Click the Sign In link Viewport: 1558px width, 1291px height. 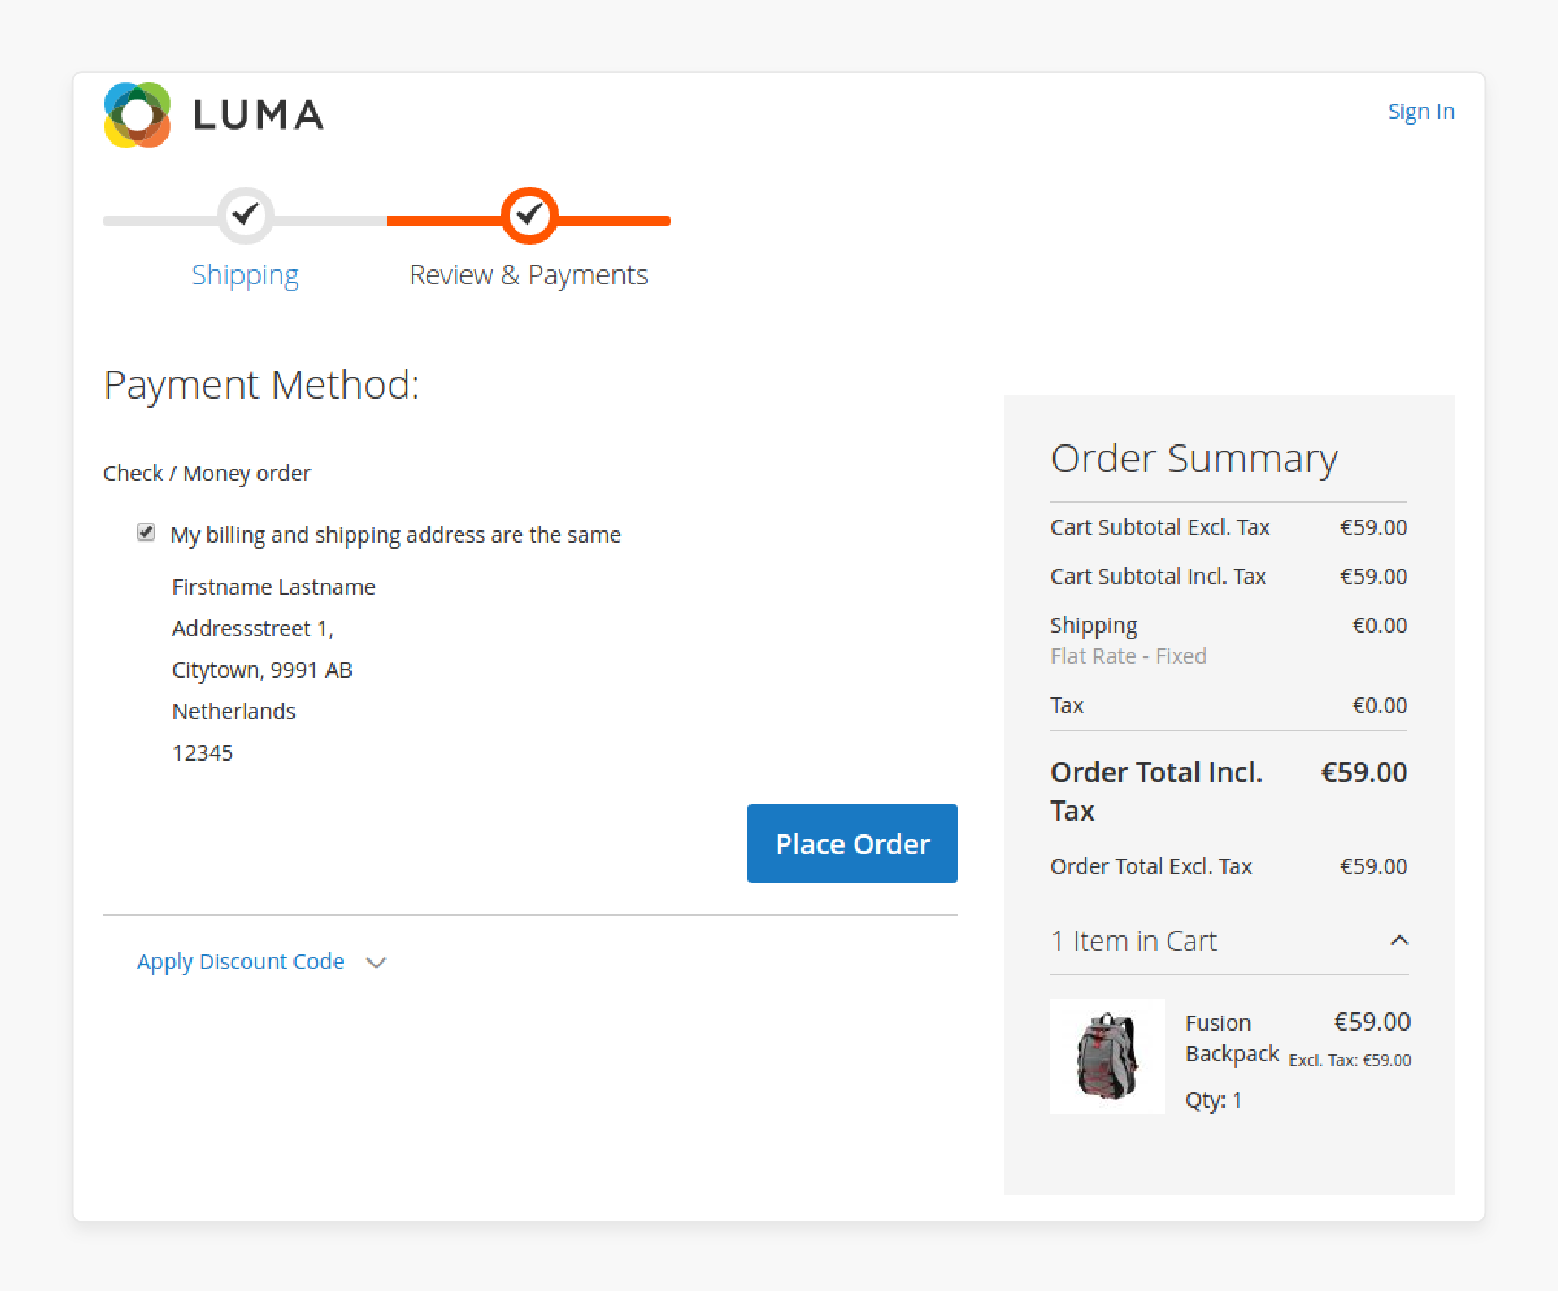click(x=1421, y=112)
